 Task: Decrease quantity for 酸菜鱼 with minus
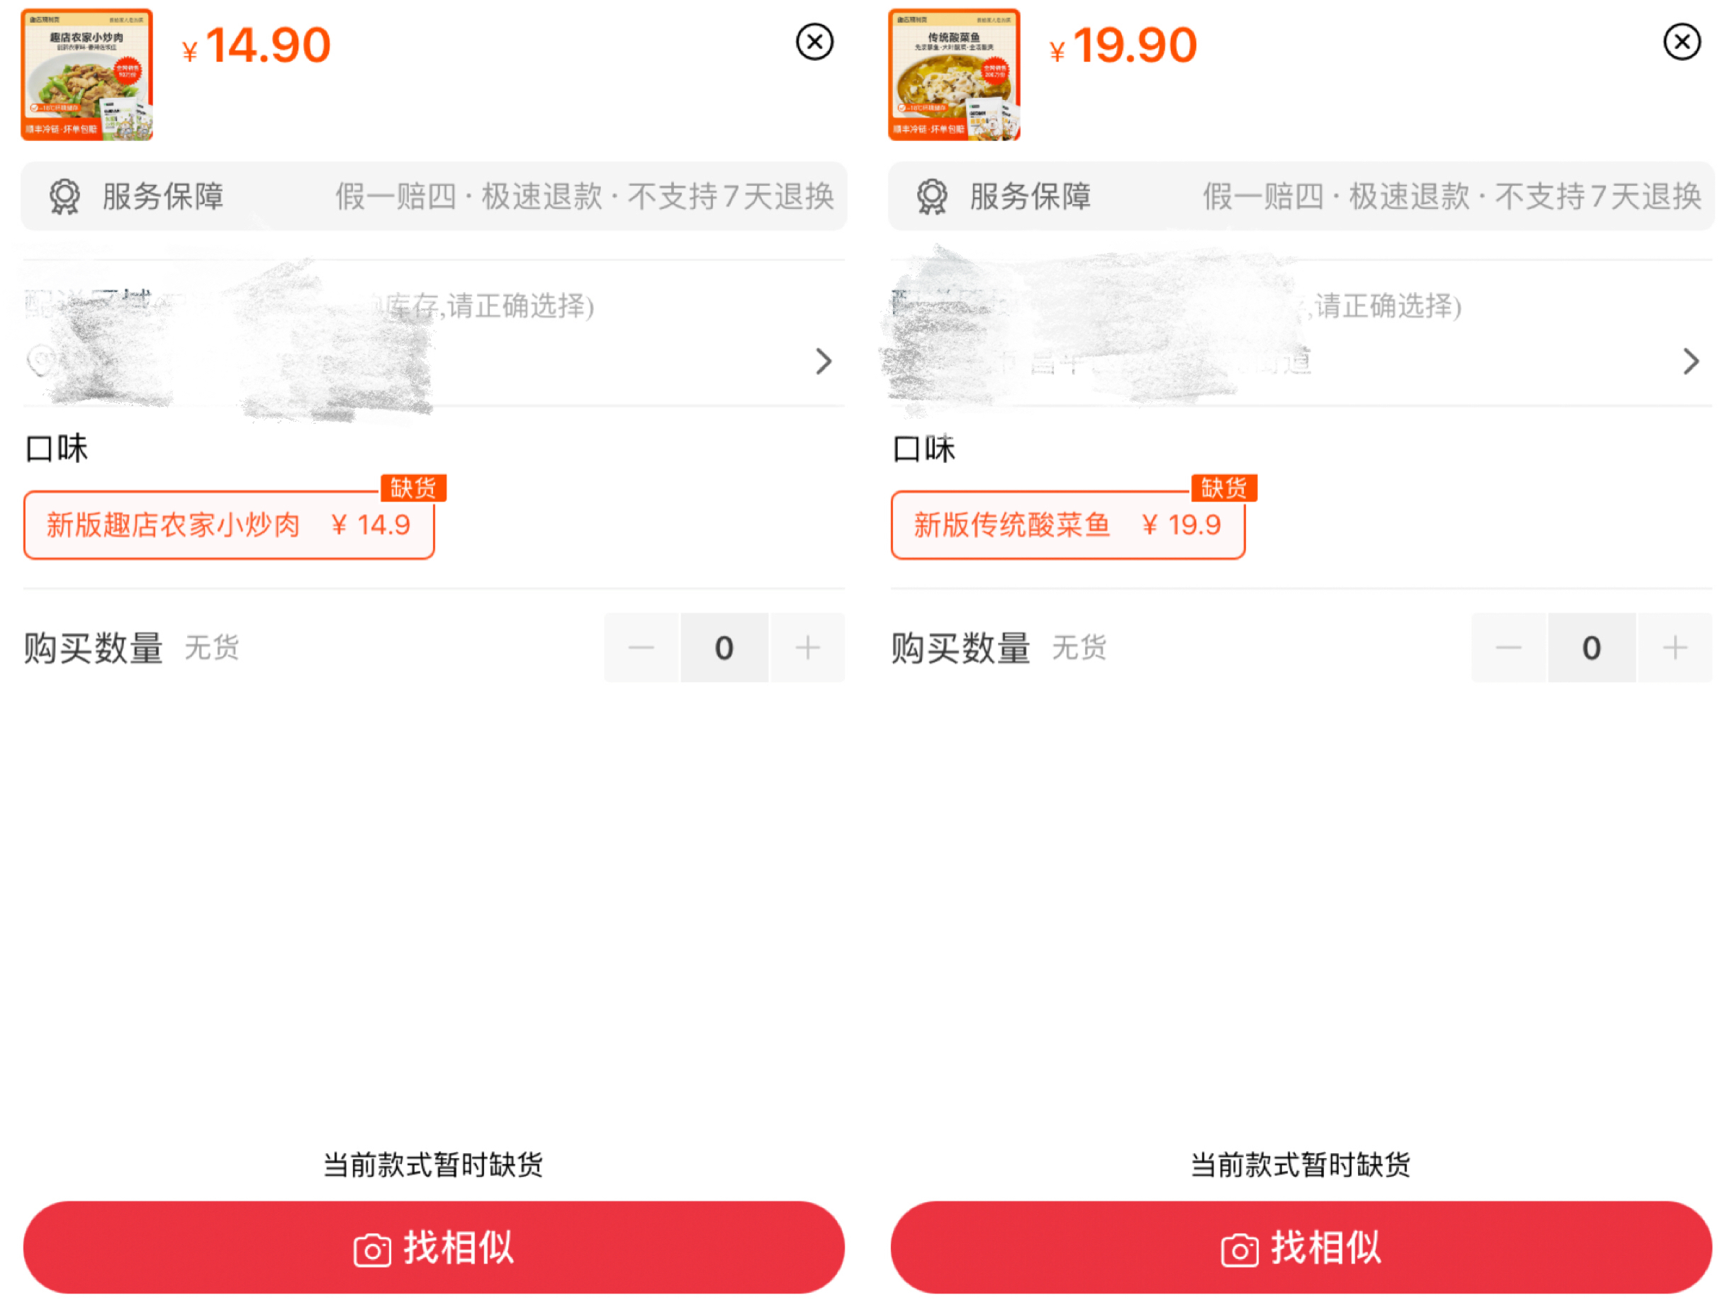[x=1508, y=647]
